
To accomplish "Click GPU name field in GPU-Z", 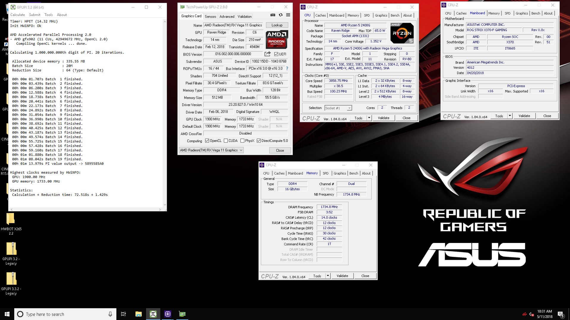I will click(233, 25).
